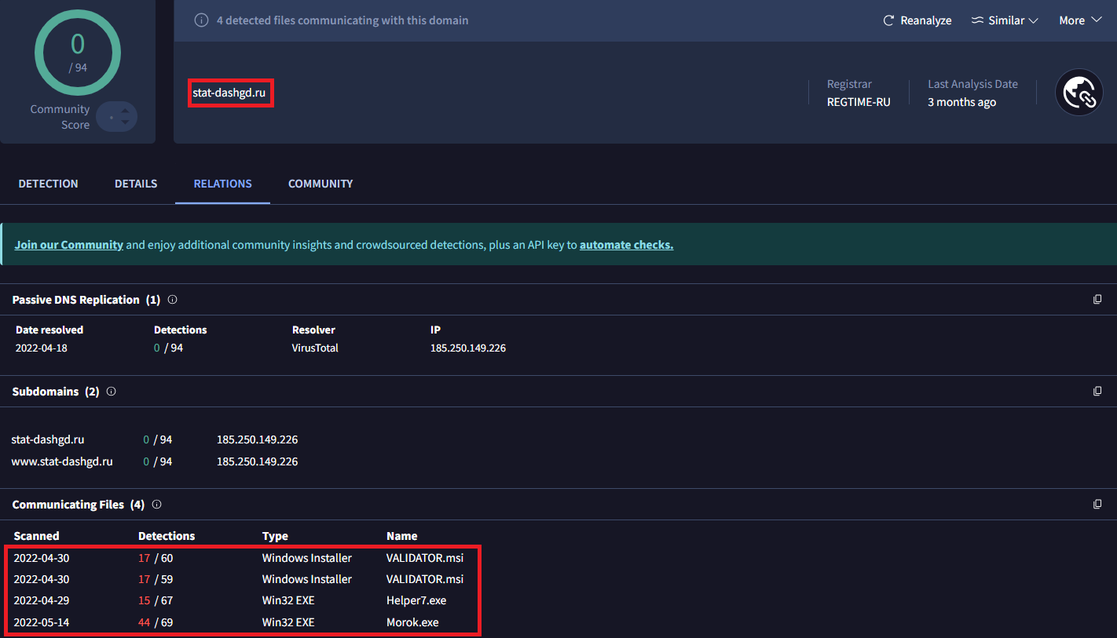Click the globe-link domain icon

coord(1079,93)
